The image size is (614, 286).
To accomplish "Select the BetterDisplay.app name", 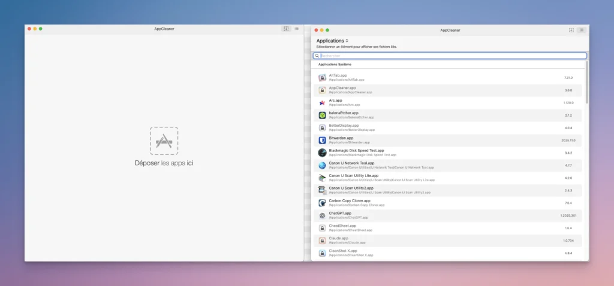I will point(344,126).
